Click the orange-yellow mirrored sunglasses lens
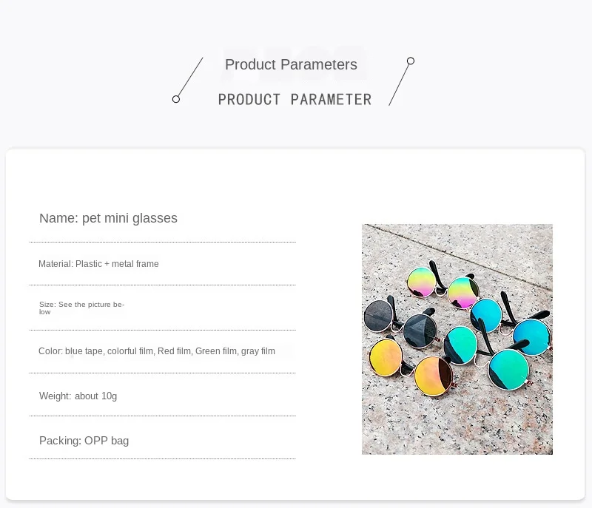 433,376
